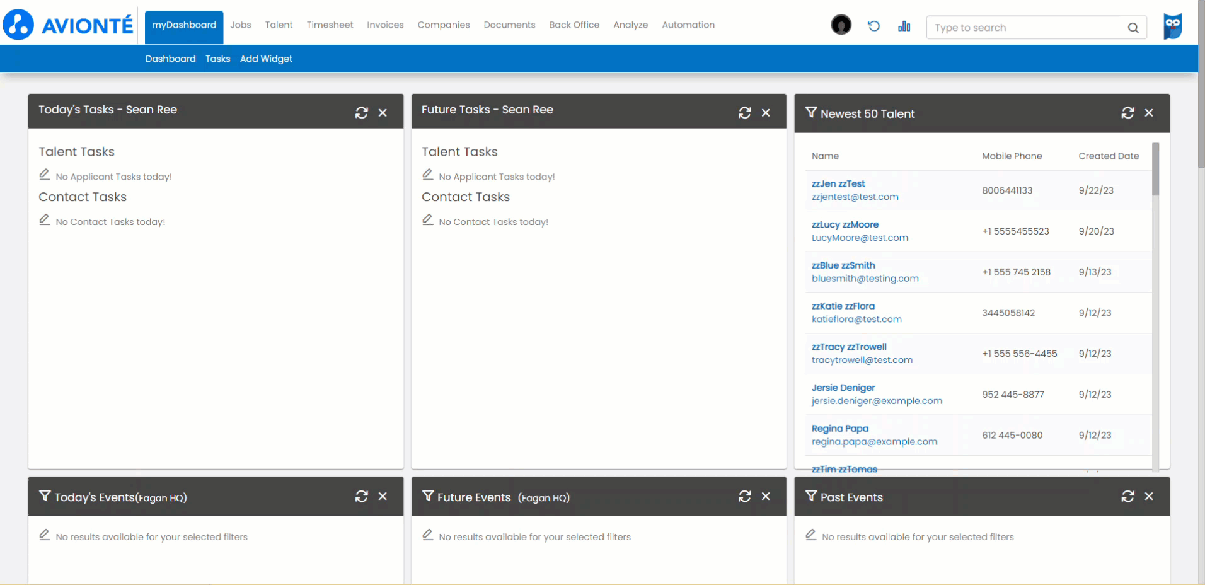Open the Automation menu

pyautogui.click(x=688, y=25)
